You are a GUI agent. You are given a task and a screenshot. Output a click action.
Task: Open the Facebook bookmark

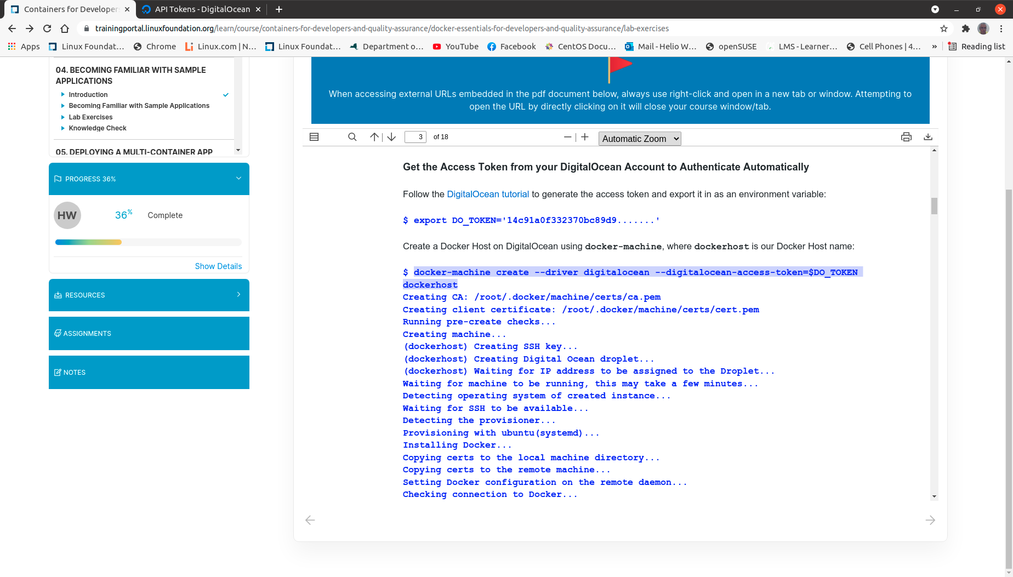(511, 47)
